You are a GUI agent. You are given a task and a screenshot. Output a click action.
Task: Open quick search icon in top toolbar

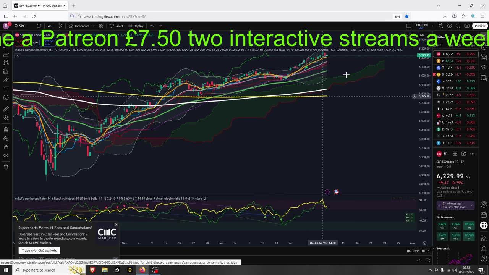pos(441,26)
